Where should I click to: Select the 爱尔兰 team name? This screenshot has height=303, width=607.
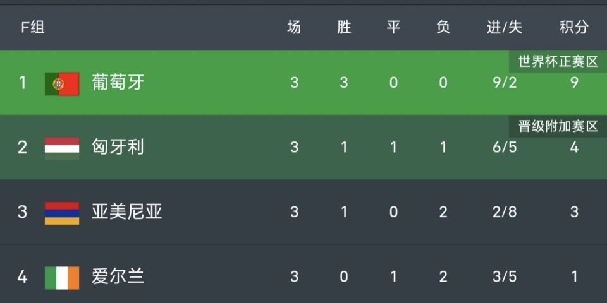pos(118,276)
